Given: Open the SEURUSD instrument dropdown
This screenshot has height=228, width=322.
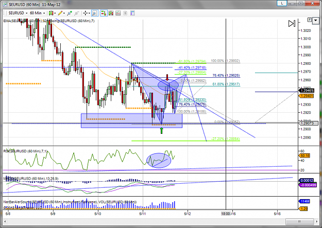Looking at the screenshot, I should pyautogui.click(x=18, y=13).
